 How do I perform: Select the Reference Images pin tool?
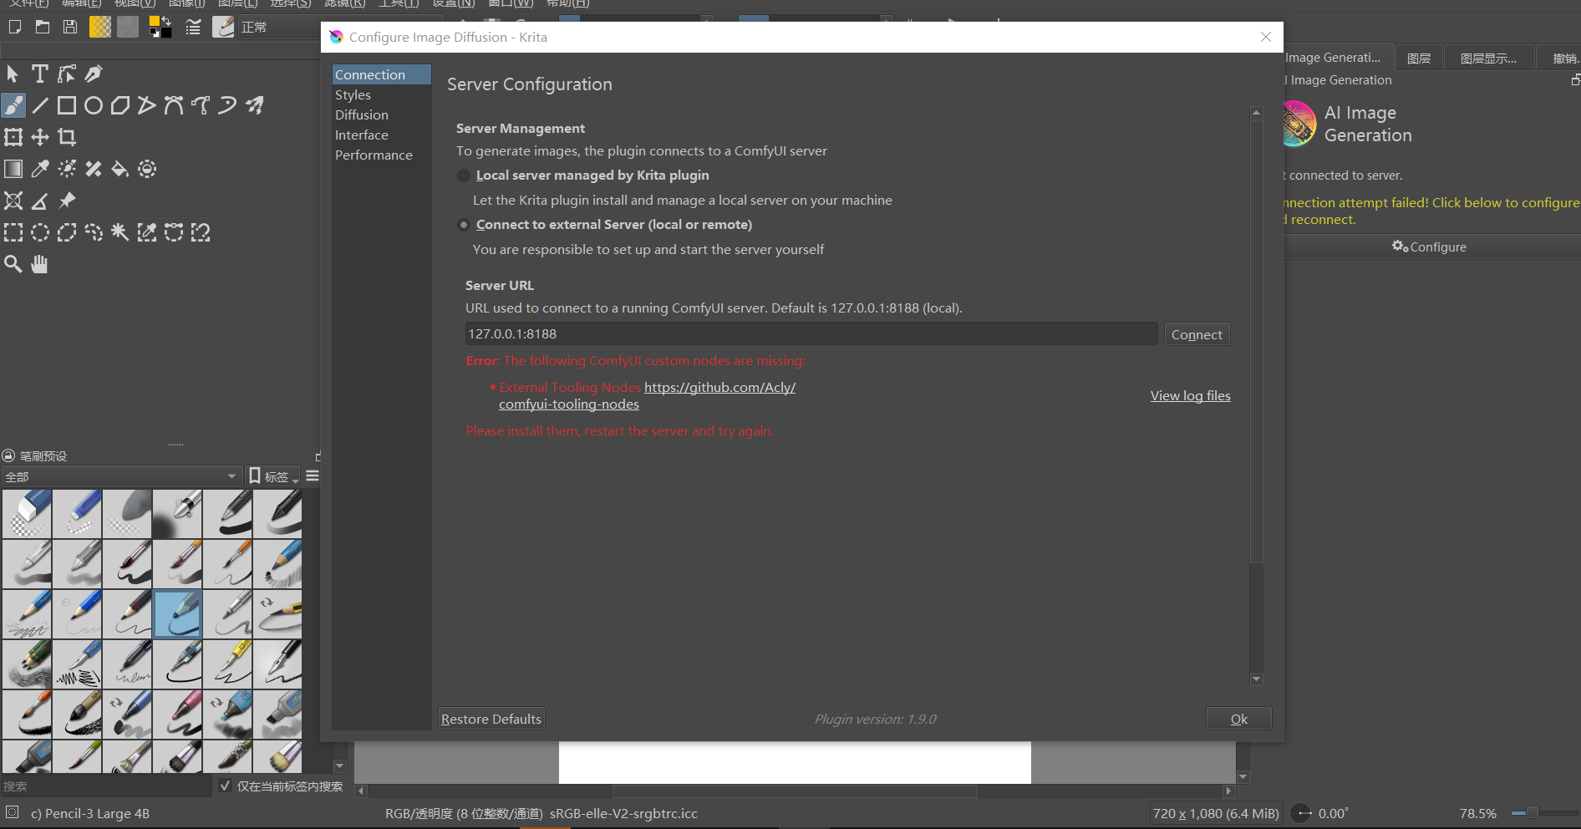tap(67, 201)
